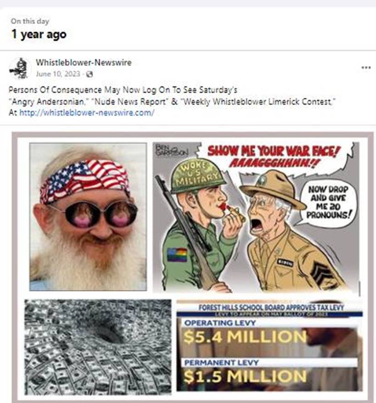The width and height of the screenshot is (376, 403).
Task: Click the June 10, 2023 post timestamp
Action: point(58,74)
